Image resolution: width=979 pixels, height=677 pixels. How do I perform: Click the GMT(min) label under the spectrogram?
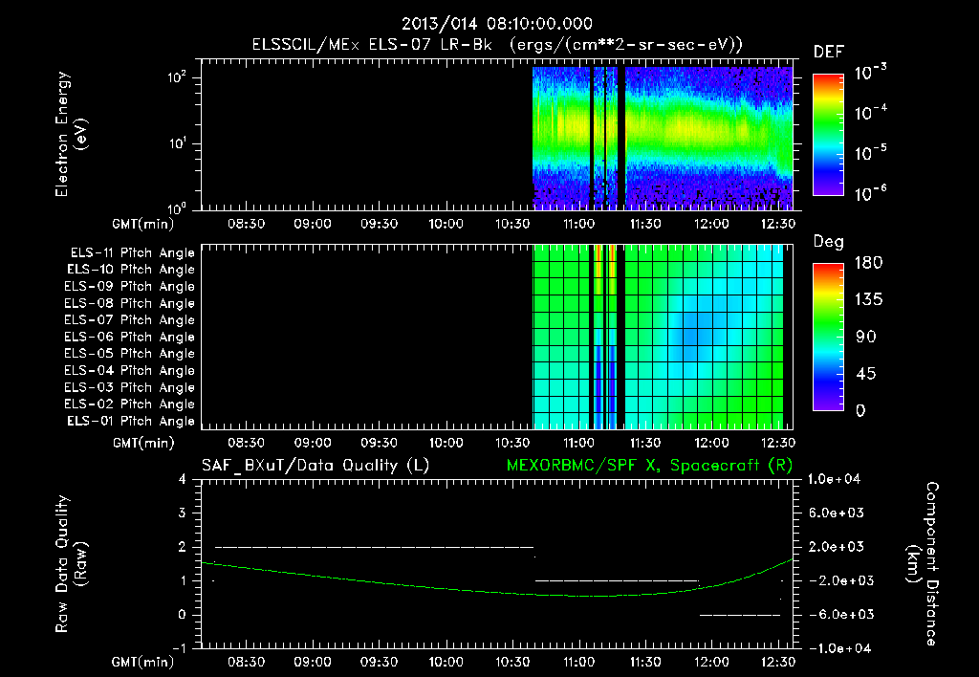coord(142,224)
